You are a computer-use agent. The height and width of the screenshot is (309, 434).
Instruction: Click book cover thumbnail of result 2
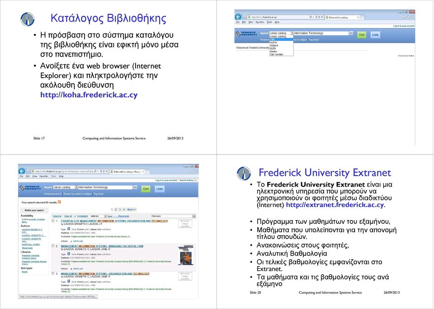(186, 255)
